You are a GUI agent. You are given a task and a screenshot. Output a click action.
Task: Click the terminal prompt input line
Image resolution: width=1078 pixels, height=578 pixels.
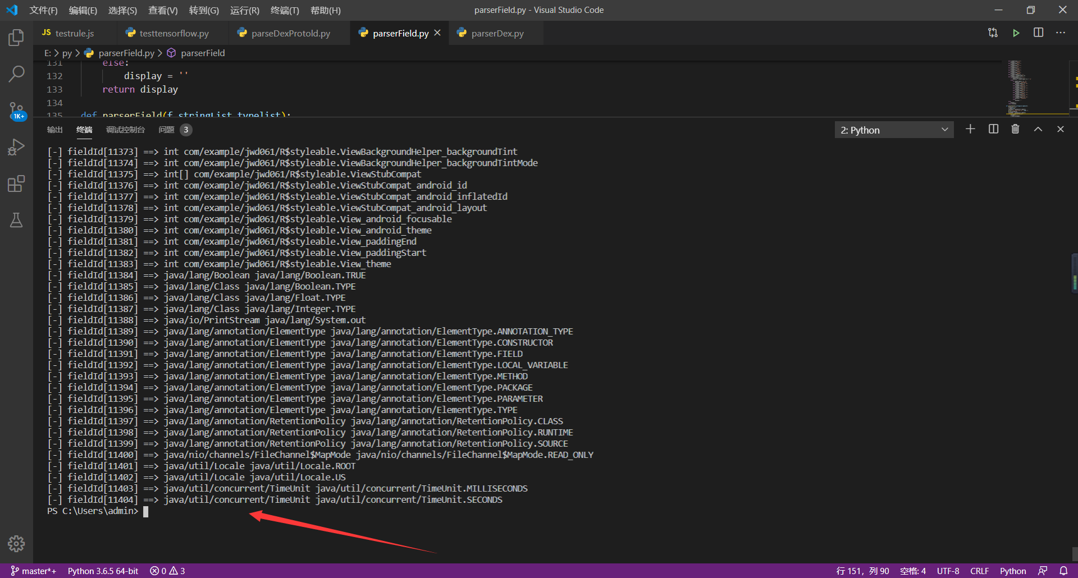[98, 511]
